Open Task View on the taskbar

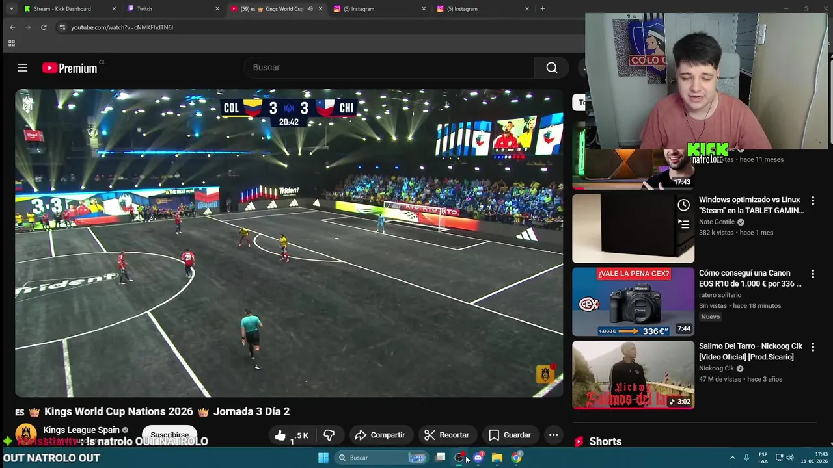[441, 458]
